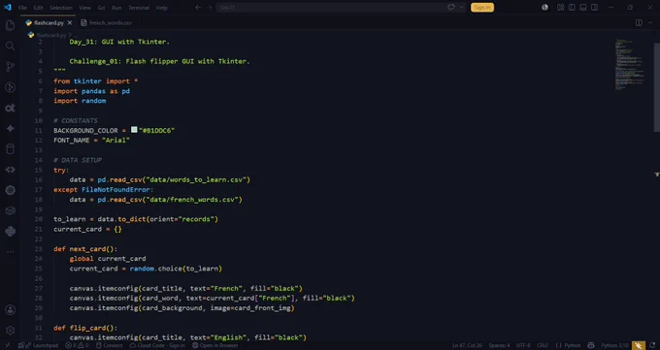
Task: Open the Edit menu
Action: pyautogui.click(x=38, y=8)
